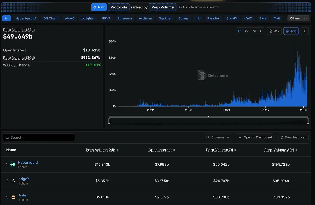
Task: Click the $49.649b total value
Action: click(x=18, y=37)
